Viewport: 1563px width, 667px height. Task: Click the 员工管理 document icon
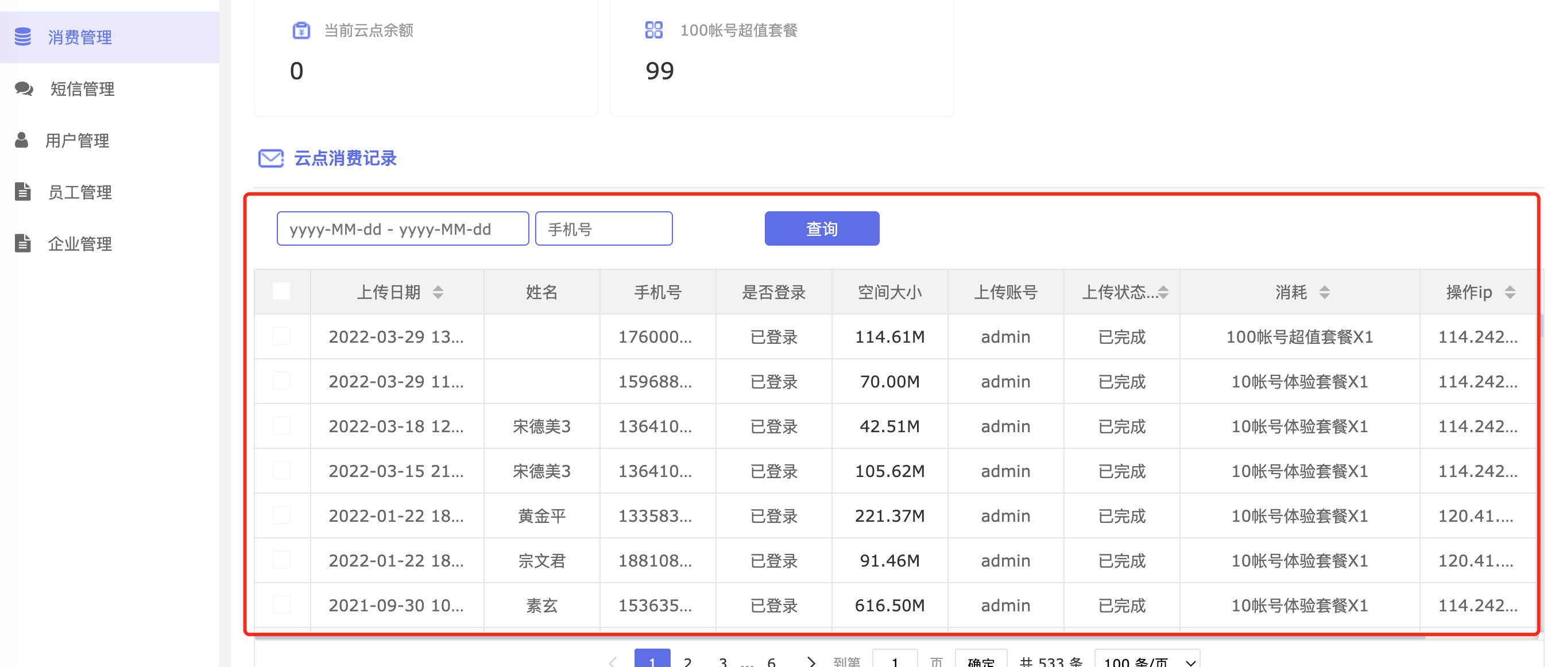coord(23,192)
